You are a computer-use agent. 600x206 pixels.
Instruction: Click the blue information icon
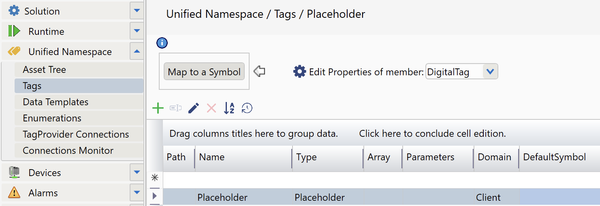pos(162,43)
